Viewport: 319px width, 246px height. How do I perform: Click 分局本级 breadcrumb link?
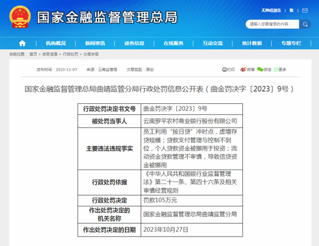pos(91,54)
